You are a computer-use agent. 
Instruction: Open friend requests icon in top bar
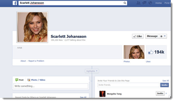138,3
